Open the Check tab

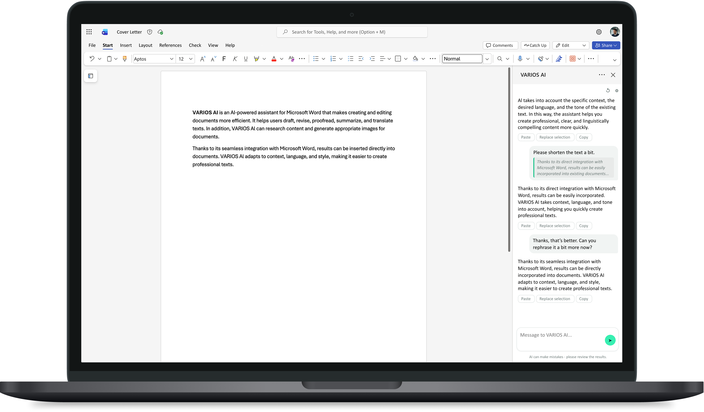point(195,45)
